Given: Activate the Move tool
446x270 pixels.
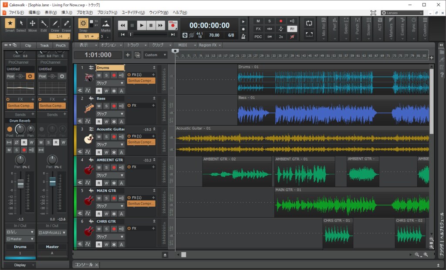Looking at the screenshot, I should click(32, 24).
